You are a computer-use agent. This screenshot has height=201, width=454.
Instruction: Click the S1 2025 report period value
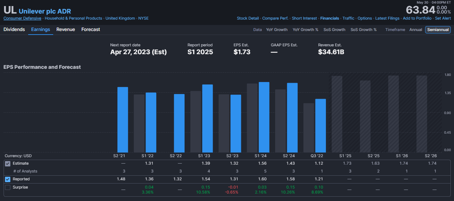point(200,52)
